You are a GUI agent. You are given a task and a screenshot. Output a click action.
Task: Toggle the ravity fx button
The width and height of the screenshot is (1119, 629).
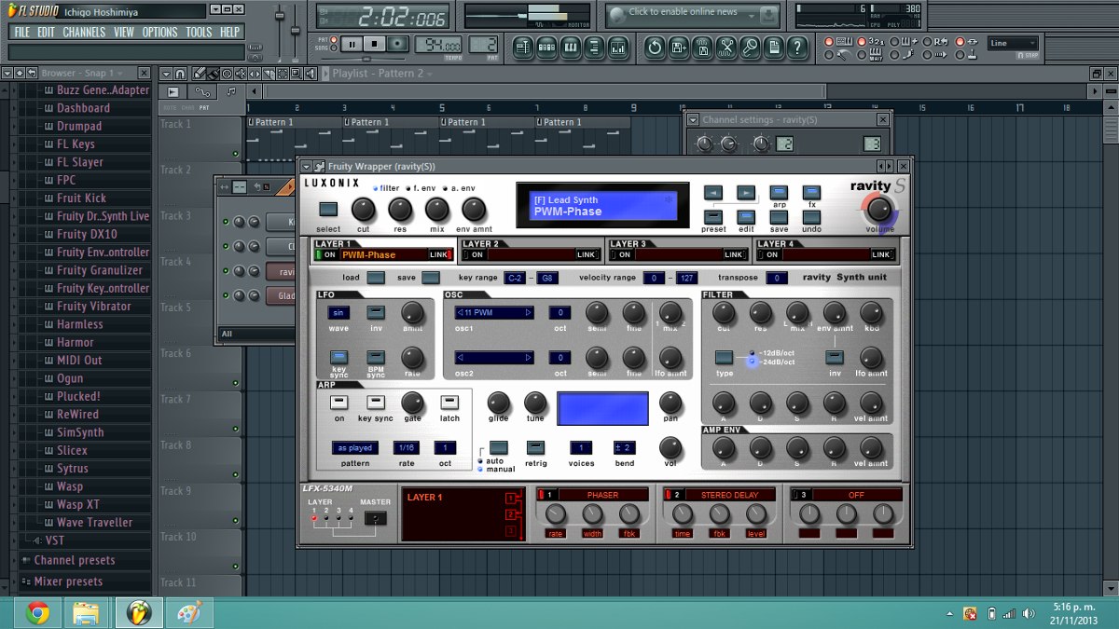(811, 192)
